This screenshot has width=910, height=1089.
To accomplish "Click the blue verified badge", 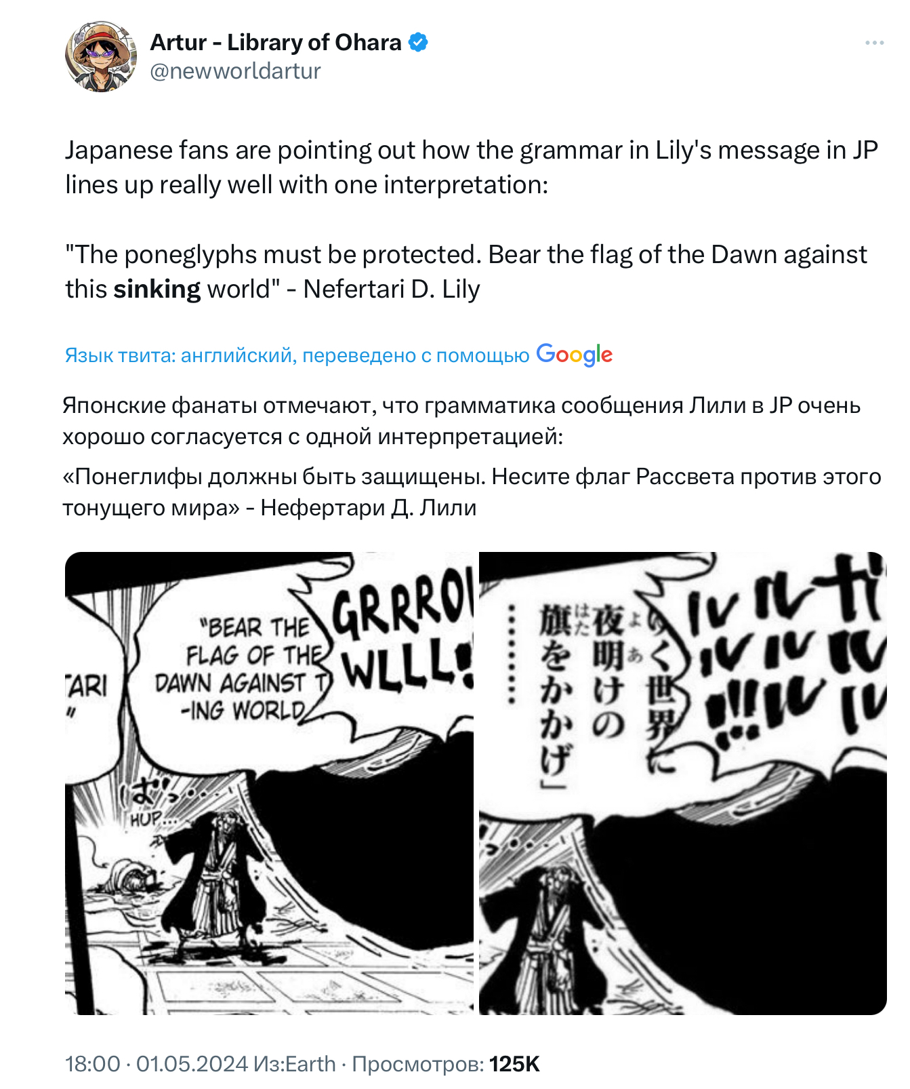I will pos(419,43).
